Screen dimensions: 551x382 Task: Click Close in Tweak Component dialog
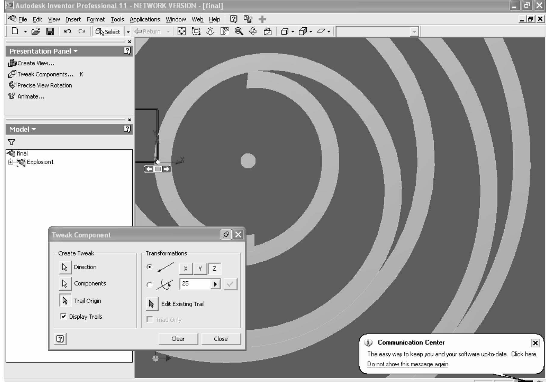coord(221,339)
